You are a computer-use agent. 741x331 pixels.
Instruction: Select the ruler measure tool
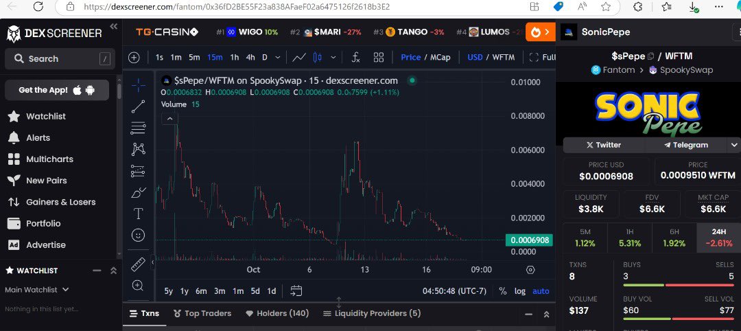pos(138,264)
